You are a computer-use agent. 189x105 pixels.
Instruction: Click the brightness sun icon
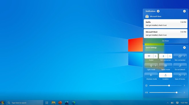(146, 86)
